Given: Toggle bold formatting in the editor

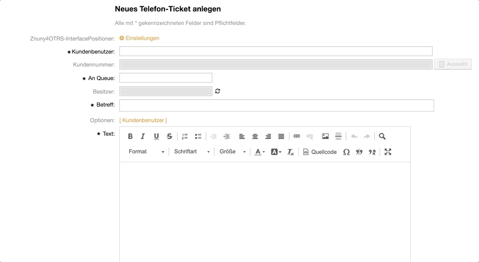Looking at the screenshot, I should tap(130, 136).
